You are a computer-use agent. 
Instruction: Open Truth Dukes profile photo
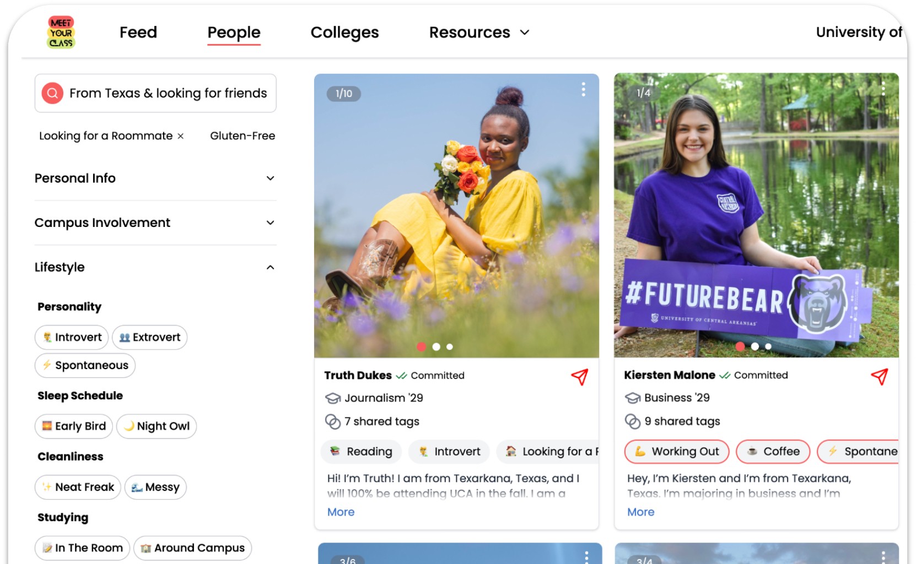456,216
